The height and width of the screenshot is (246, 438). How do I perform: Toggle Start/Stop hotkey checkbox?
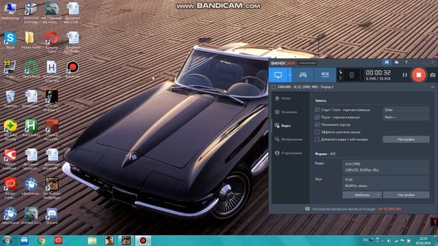(317, 110)
